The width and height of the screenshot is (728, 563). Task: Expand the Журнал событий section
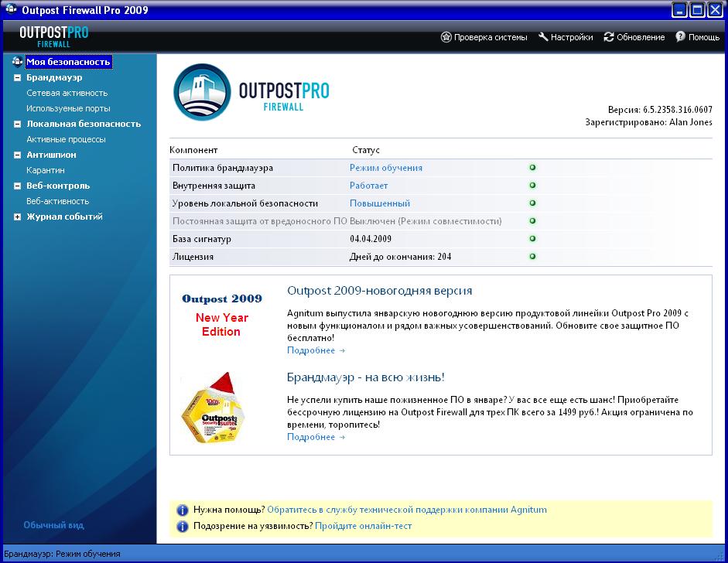click(18, 217)
